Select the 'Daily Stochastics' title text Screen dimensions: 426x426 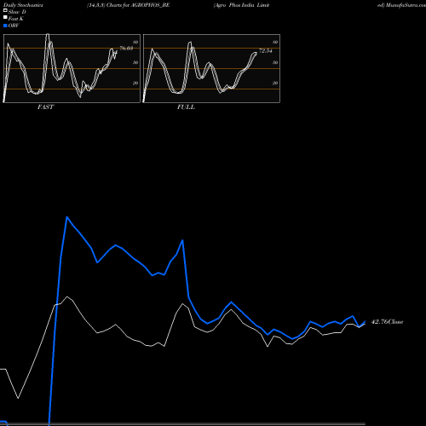click(23, 5)
